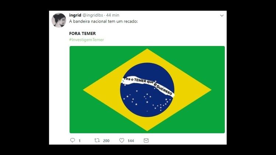Click the like count "144"
The image size is (276, 155).
(x=131, y=141)
